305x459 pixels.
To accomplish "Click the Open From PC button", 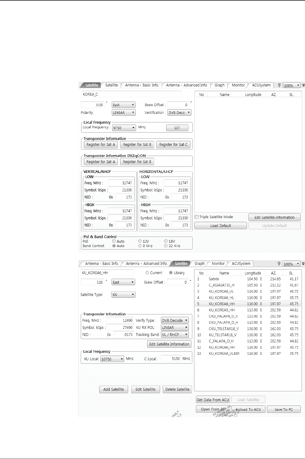I will (213, 409).
